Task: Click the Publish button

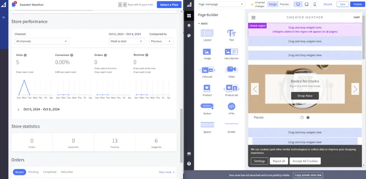Action: click(358, 4)
